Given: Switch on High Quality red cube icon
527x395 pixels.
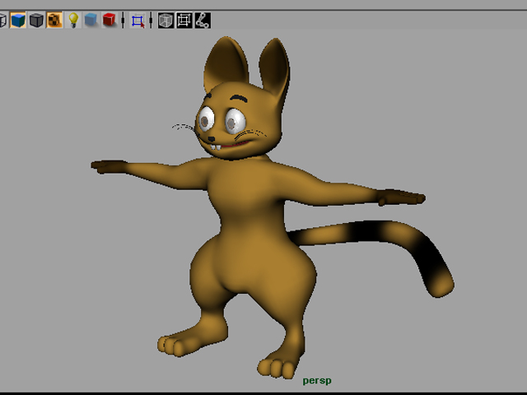Looking at the screenshot, I should 110,20.
